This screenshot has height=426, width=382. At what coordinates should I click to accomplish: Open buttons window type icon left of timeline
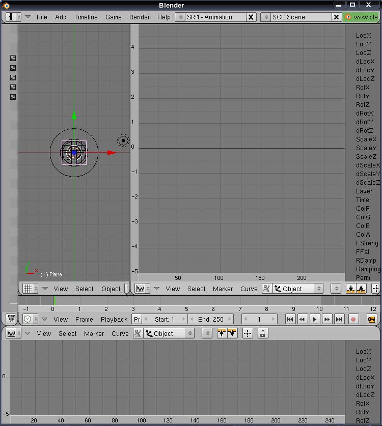[11, 318]
